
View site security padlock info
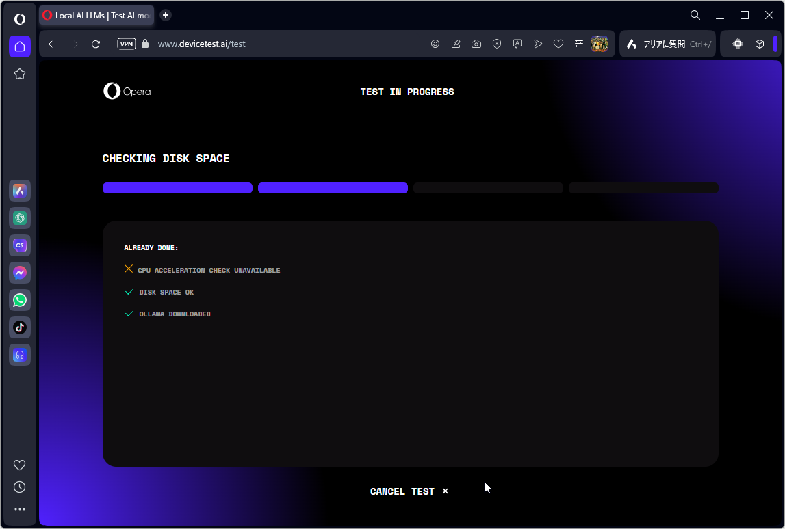(145, 44)
